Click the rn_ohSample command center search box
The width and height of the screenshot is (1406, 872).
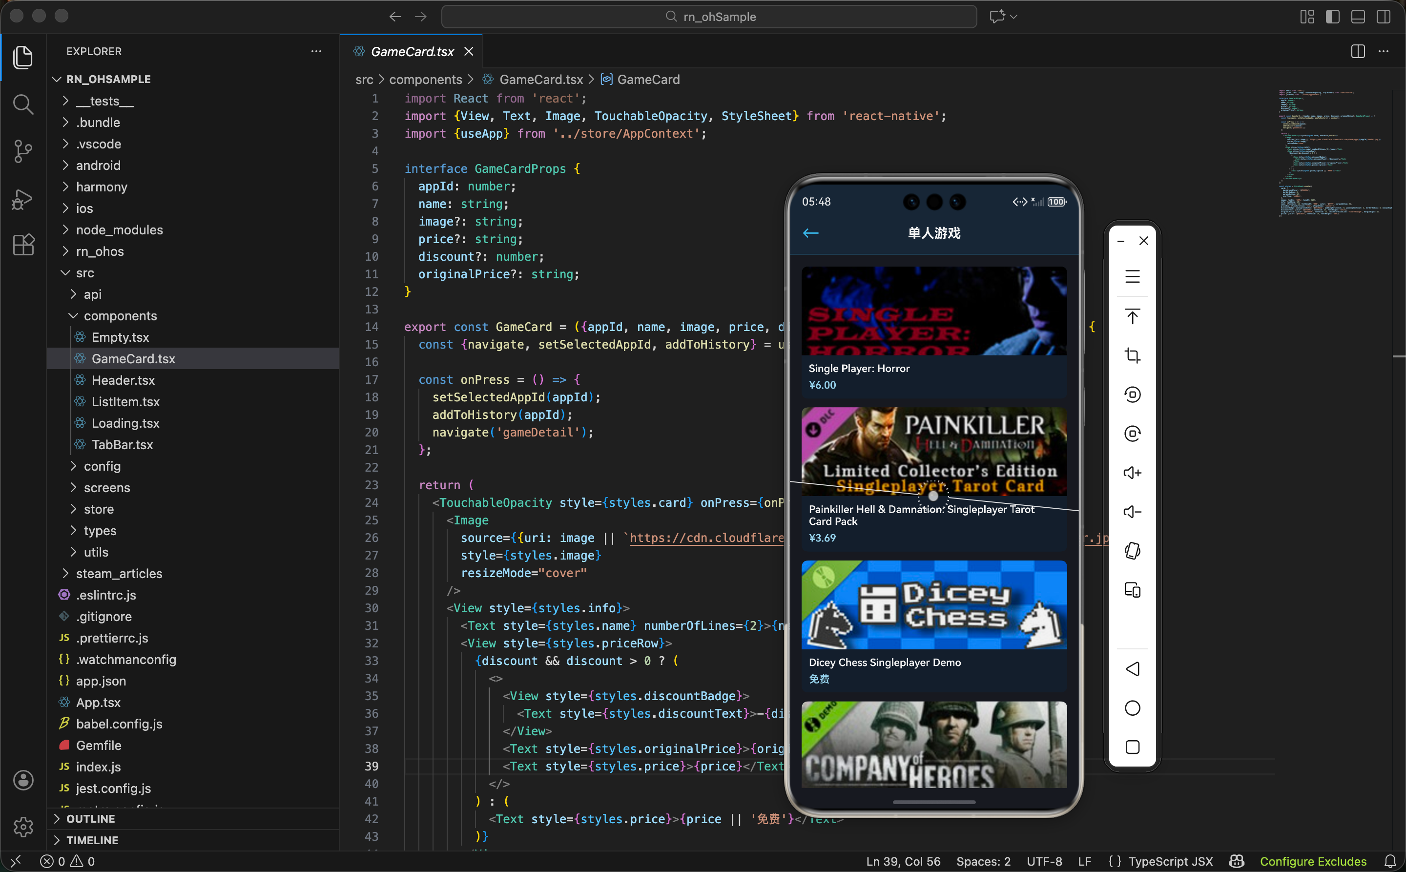coord(709,17)
